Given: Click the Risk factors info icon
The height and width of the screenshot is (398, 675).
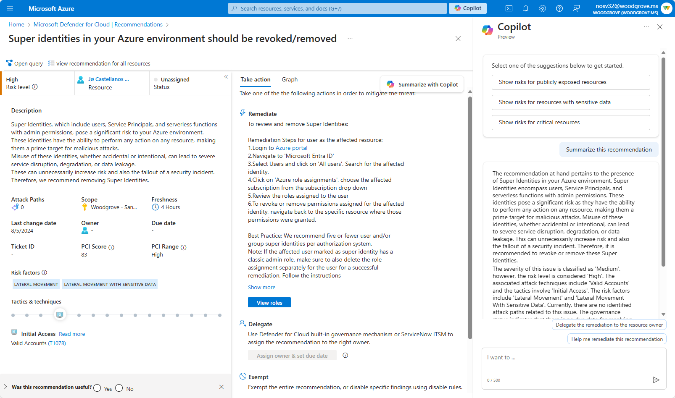Looking at the screenshot, I should point(45,272).
